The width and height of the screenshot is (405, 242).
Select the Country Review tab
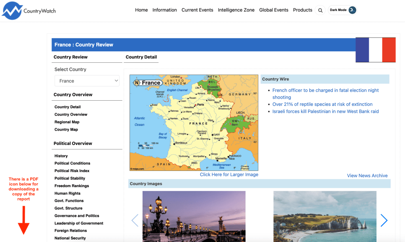(70, 57)
